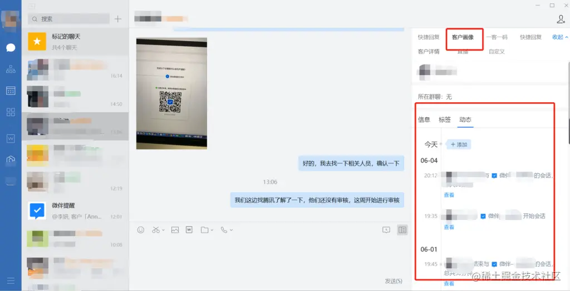Open the QR code photo in chat
Viewport: 570px width, 291px height.
click(x=171, y=93)
